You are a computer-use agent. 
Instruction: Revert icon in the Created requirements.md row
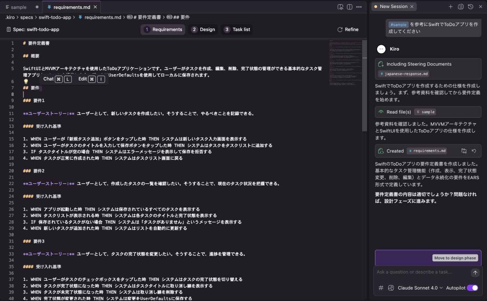[473, 151]
